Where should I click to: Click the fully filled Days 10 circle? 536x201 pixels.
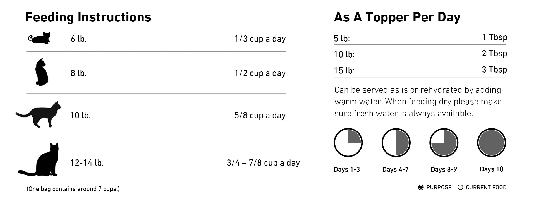coord(491,143)
